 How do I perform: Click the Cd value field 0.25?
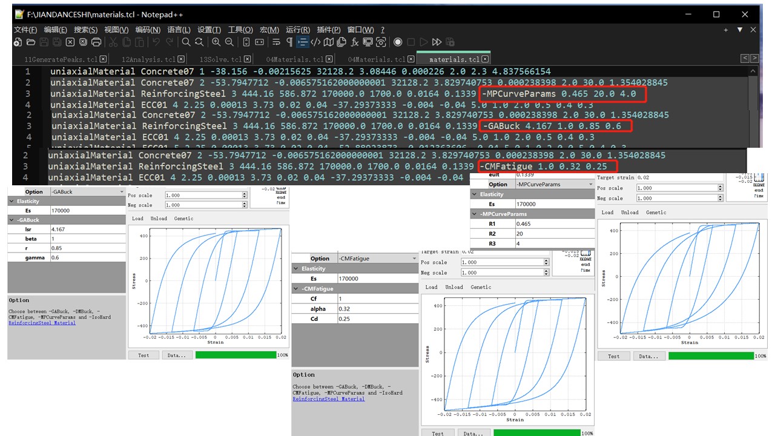378,319
